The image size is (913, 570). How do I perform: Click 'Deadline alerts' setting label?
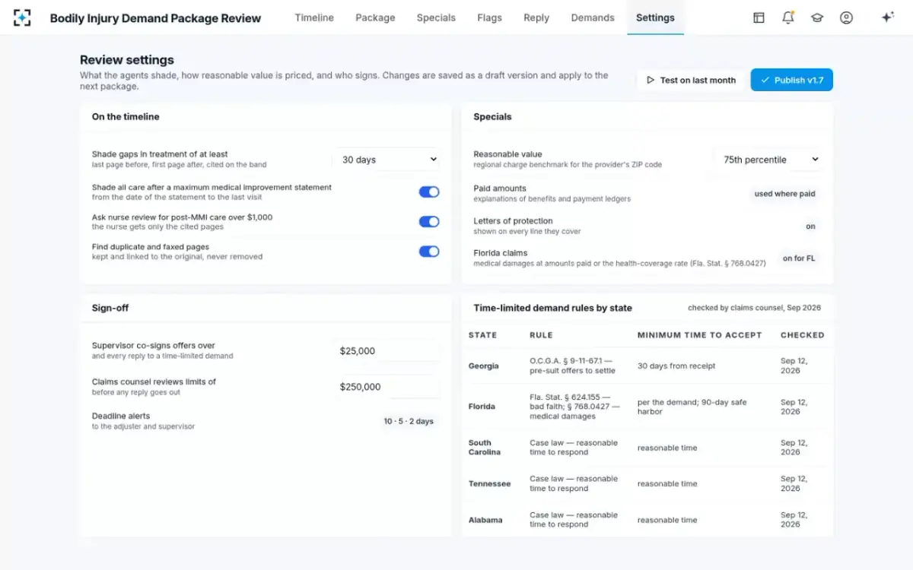point(121,416)
